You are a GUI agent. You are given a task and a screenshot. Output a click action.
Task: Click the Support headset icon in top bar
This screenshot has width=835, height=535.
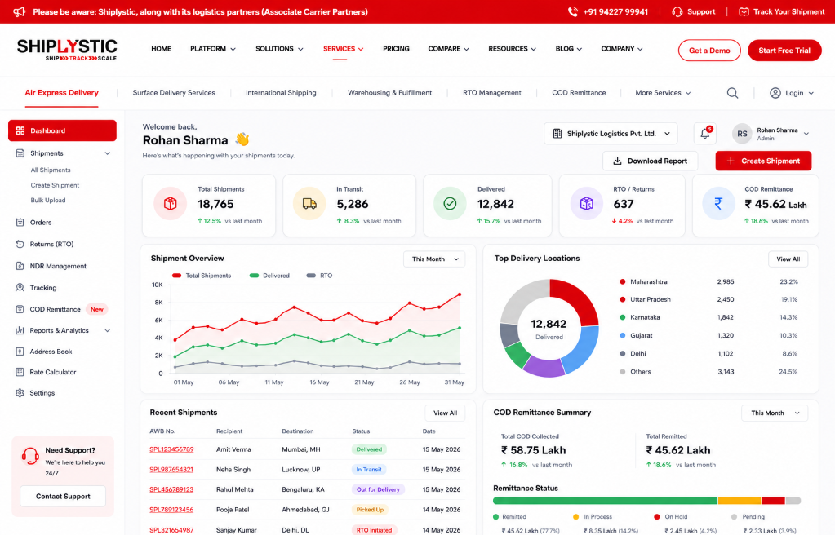pos(677,11)
